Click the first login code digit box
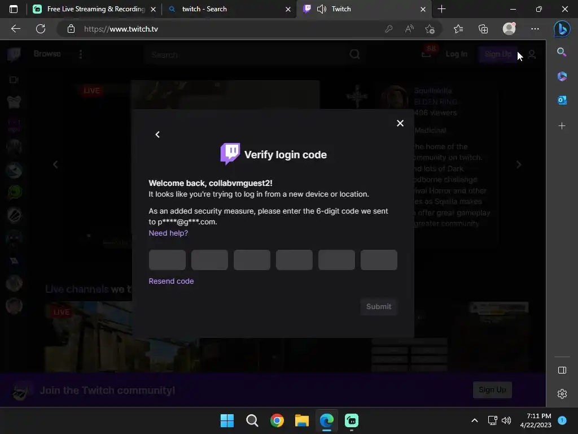The width and height of the screenshot is (578, 434). [167, 260]
